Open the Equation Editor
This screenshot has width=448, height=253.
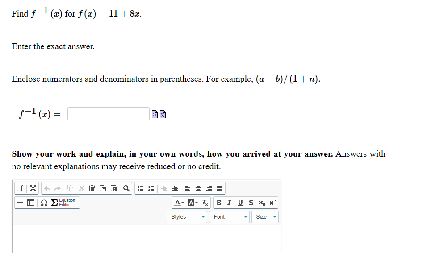(x=63, y=203)
